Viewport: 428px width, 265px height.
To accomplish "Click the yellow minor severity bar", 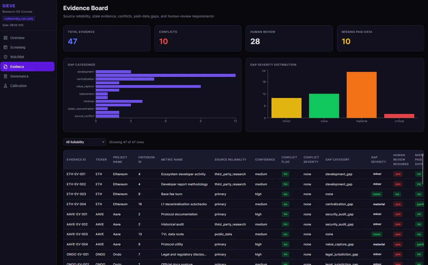I will pyautogui.click(x=286, y=108).
